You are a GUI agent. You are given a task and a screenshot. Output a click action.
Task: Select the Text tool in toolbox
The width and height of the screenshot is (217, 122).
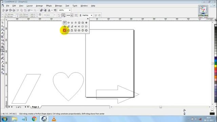click(x=2, y=54)
